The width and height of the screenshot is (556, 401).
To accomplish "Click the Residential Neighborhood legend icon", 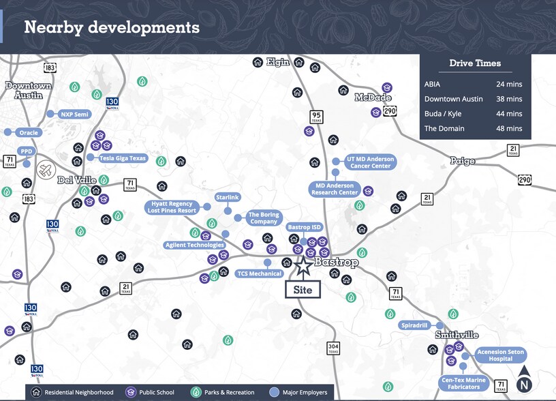I will pyautogui.click(x=37, y=392).
